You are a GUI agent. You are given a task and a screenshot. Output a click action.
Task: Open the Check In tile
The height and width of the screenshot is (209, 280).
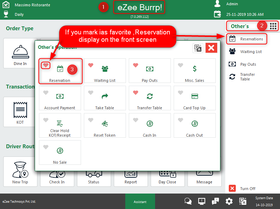[57, 178]
